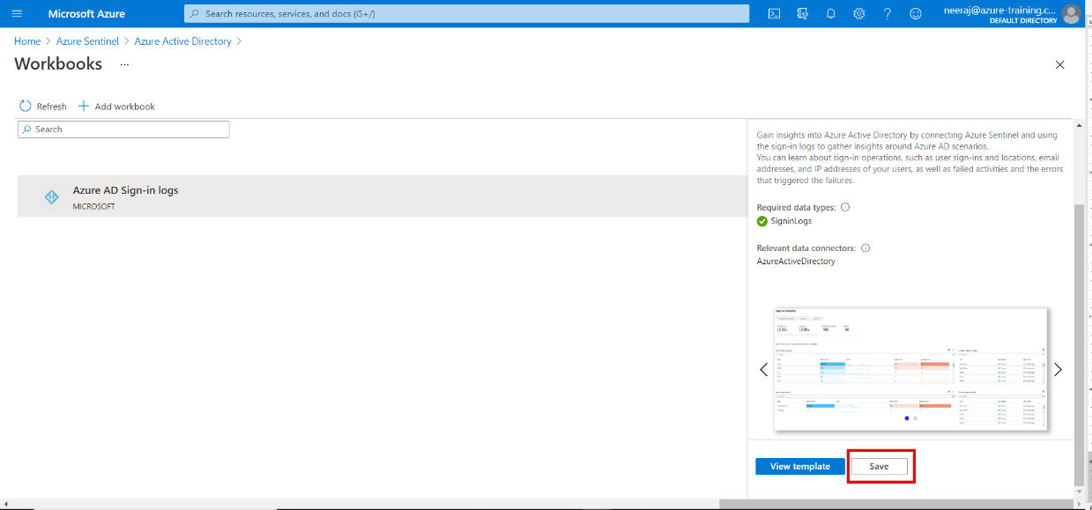Open the directory and subscription filter icon
This screenshot has width=1092, height=510.
click(802, 14)
